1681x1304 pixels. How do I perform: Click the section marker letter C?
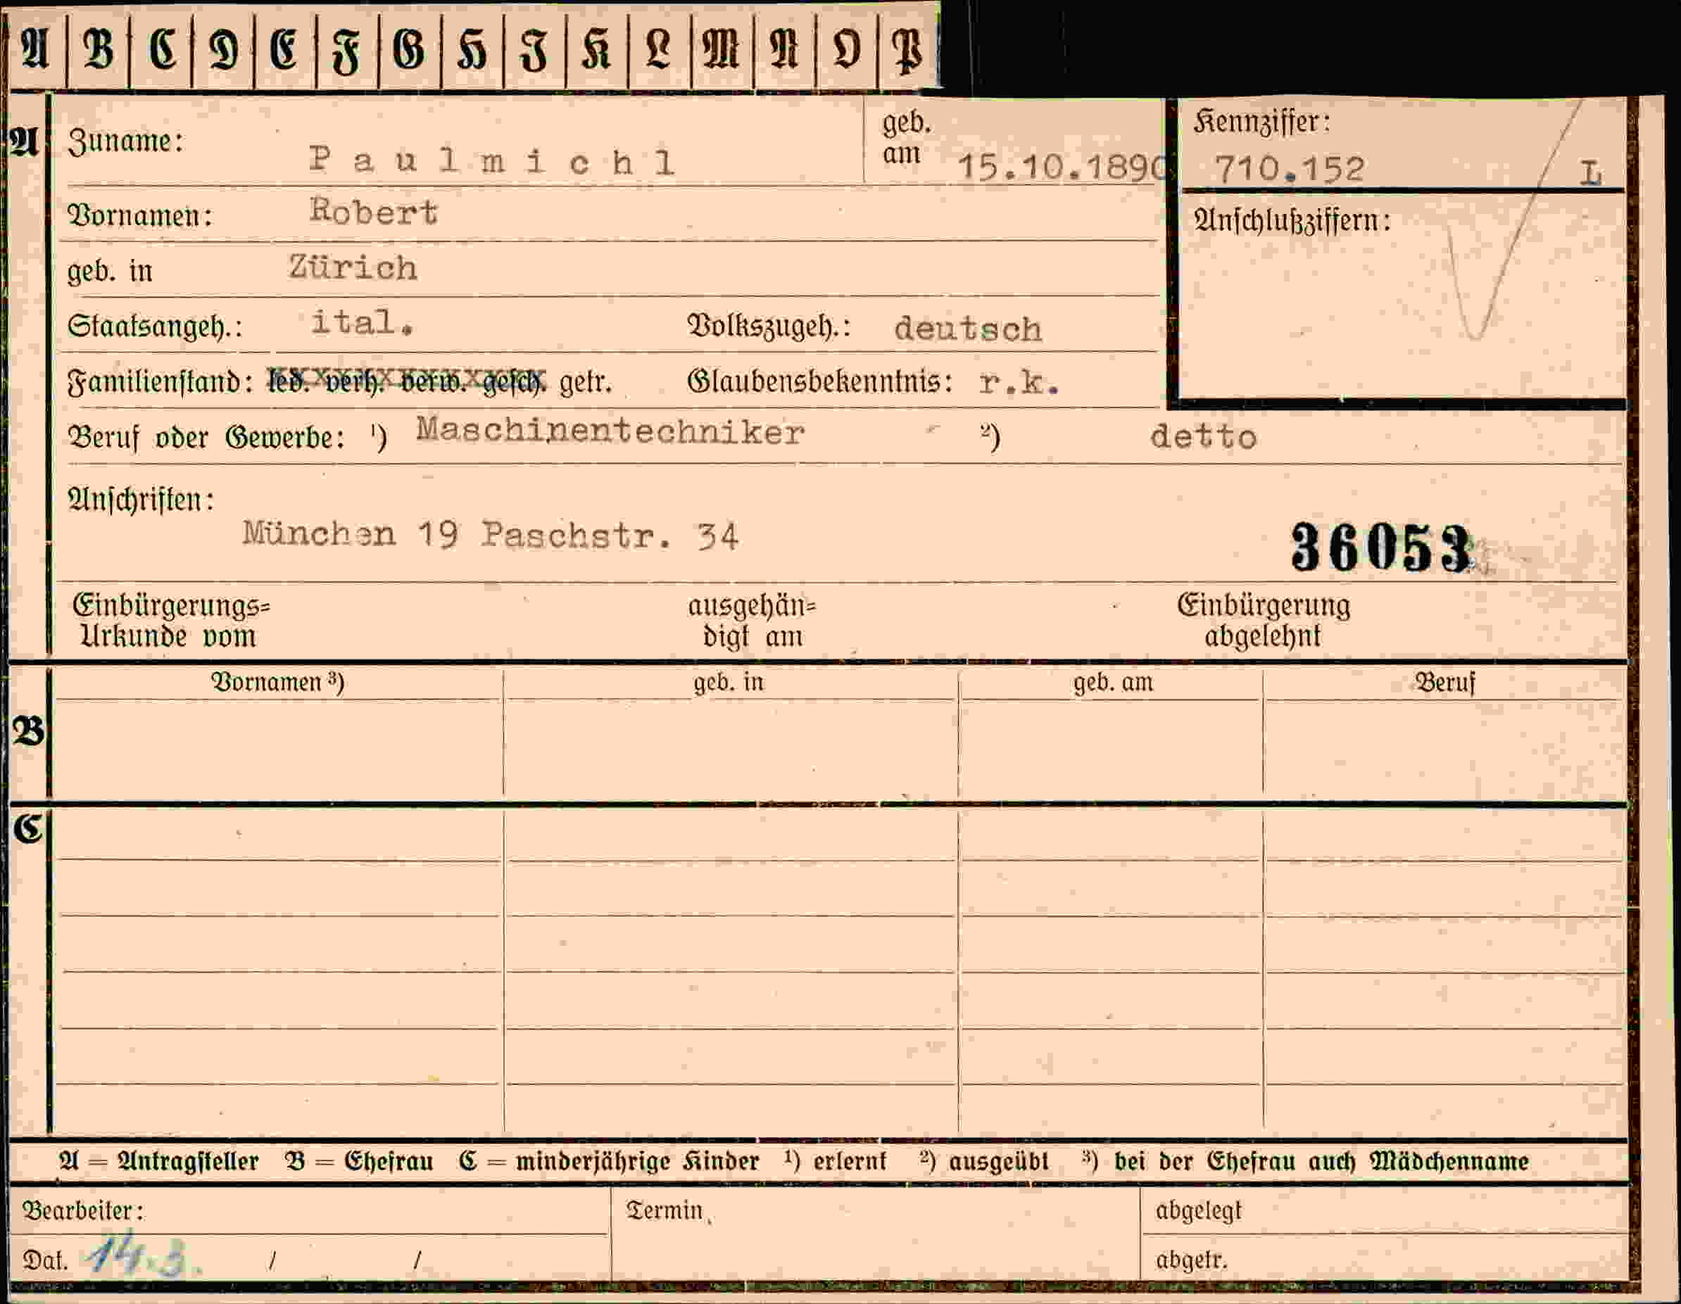pyautogui.click(x=27, y=828)
